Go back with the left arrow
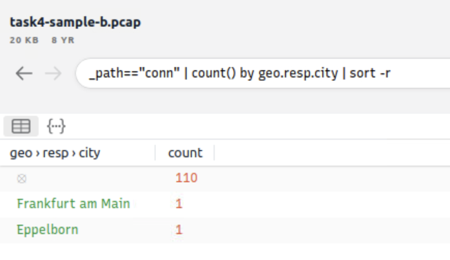The height and width of the screenshot is (260, 450). pyautogui.click(x=24, y=73)
